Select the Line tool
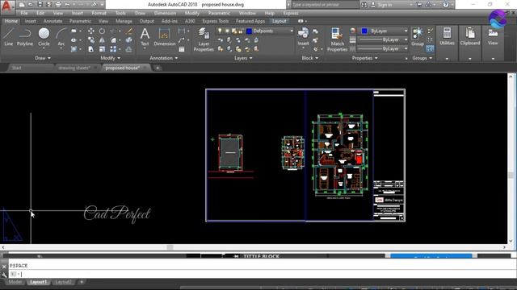The height and width of the screenshot is (290, 517). (x=9, y=37)
